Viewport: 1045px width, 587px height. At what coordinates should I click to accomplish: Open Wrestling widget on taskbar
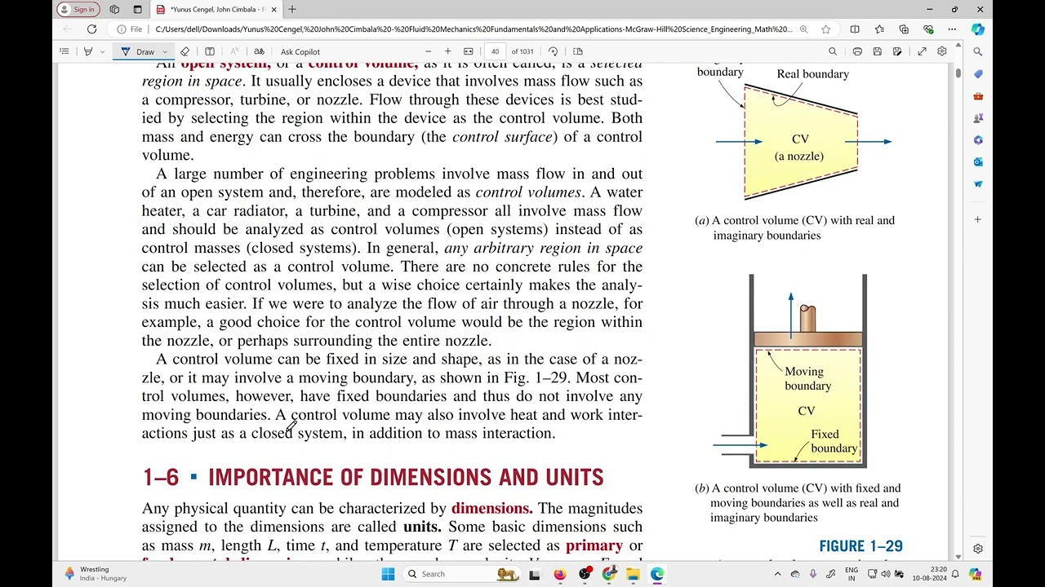(96, 574)
